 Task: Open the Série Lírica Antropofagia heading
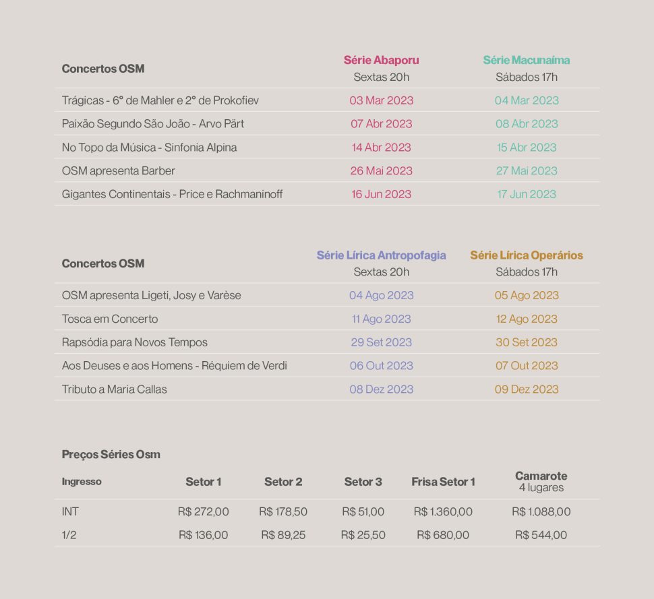click(381, 255)
